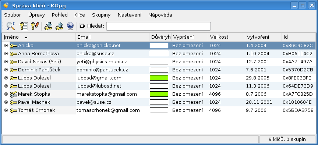The height and width of the screenshot is (145, 318).
Task: Click green trust swatch for lubosd@gmail.com
Action: tap(159, 78)
